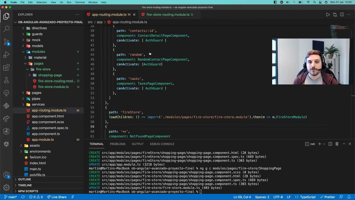Open fire-store.module.ts in explorer
This screenshot has height=200, width=355.
click(x=53, y=87)
